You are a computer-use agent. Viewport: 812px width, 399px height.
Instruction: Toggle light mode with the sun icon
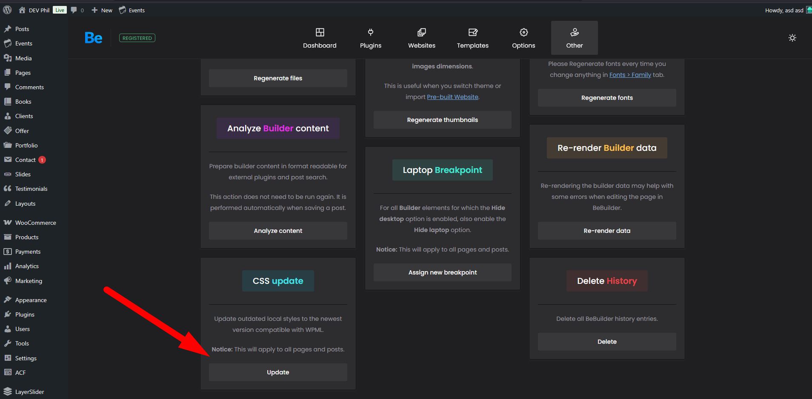coord(792,38)
